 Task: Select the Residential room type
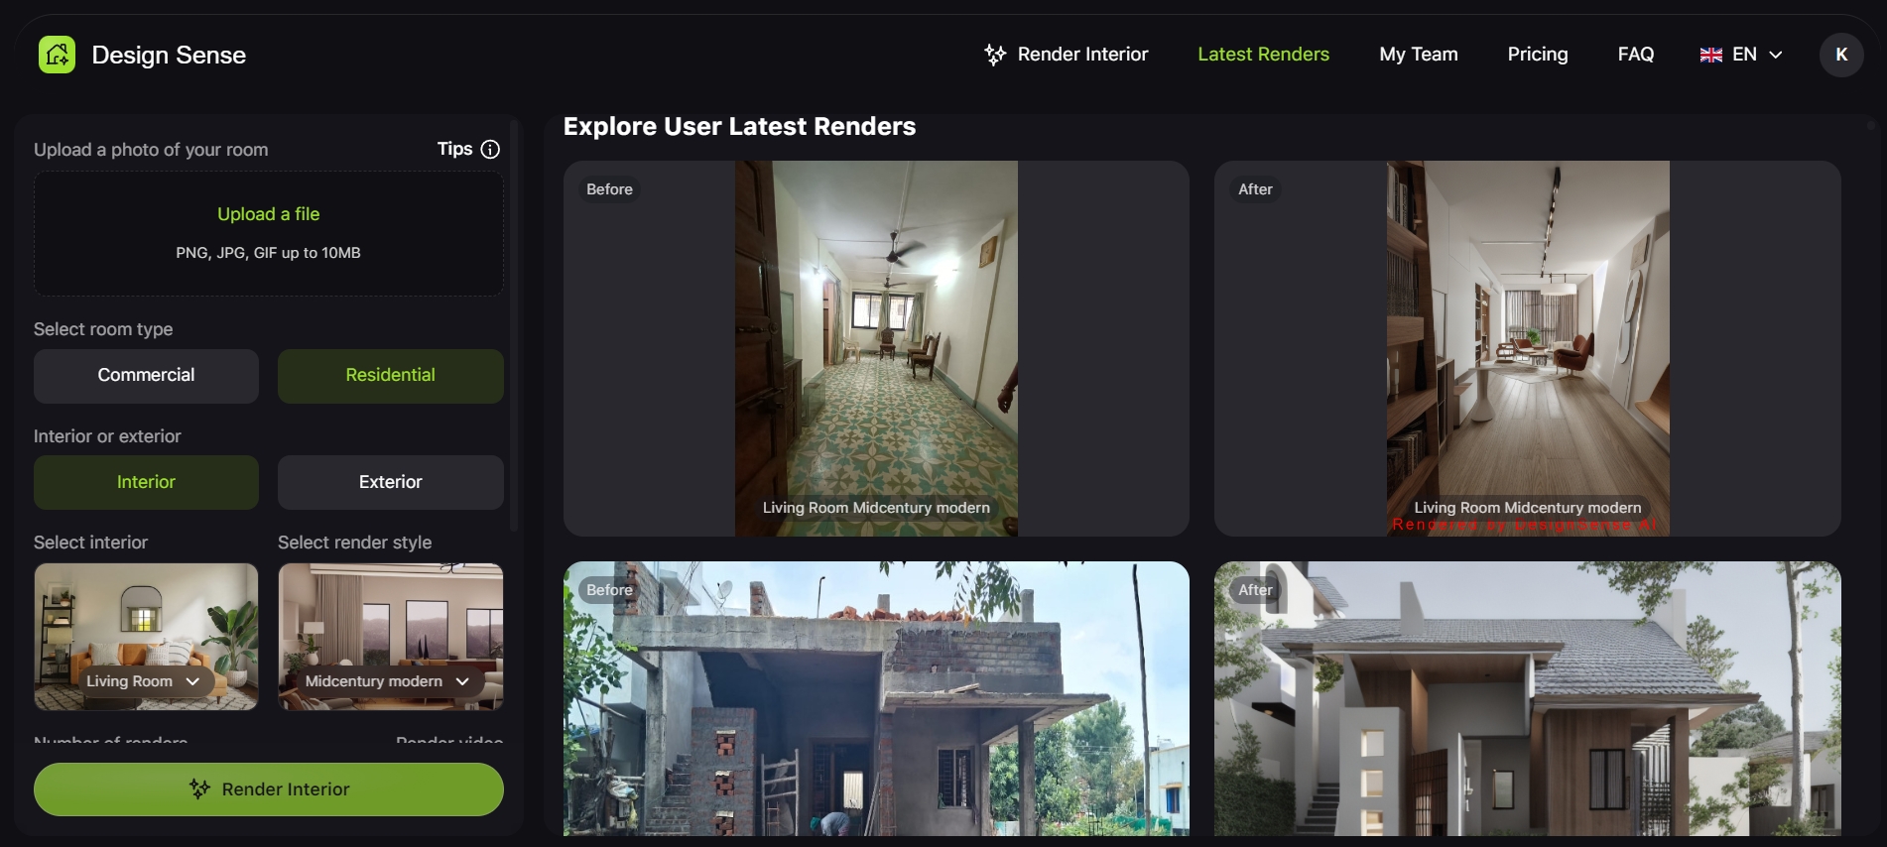click(x=390, y=375)
